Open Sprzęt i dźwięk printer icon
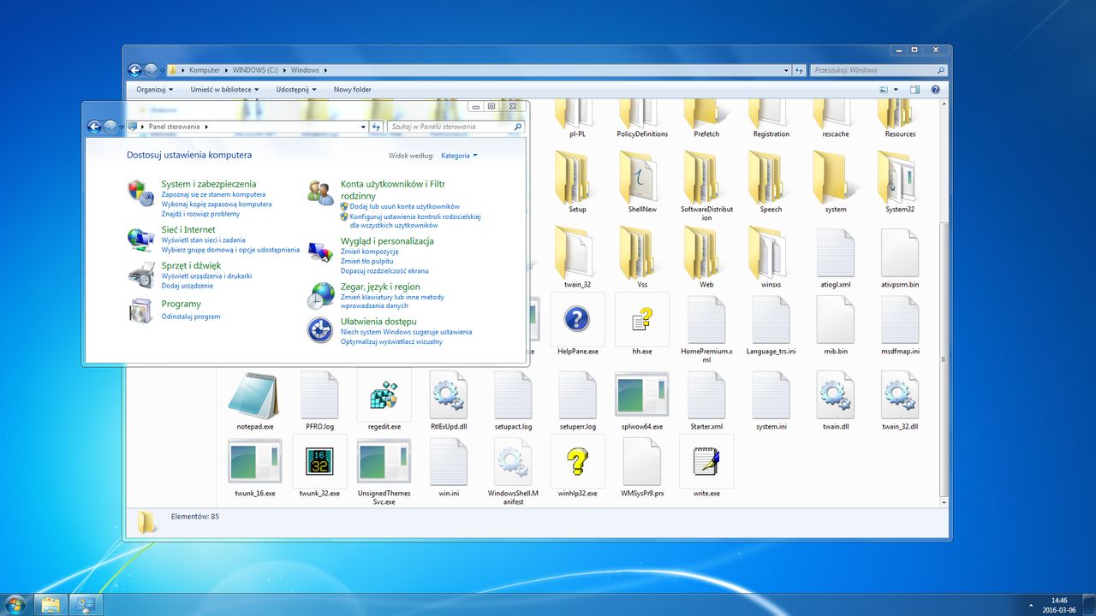1096x616 pixels. pos(140,275)
